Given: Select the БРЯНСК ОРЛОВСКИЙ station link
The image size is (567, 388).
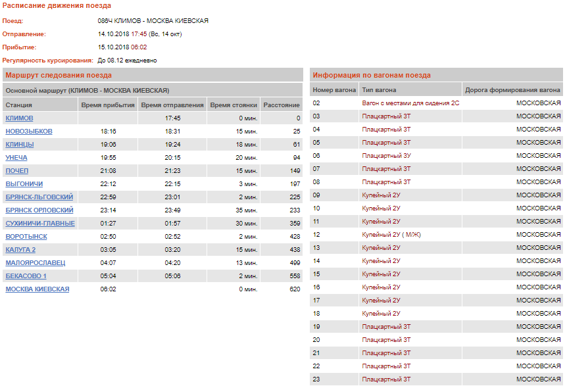Looking at the screenshot, I should pos(39,210).
